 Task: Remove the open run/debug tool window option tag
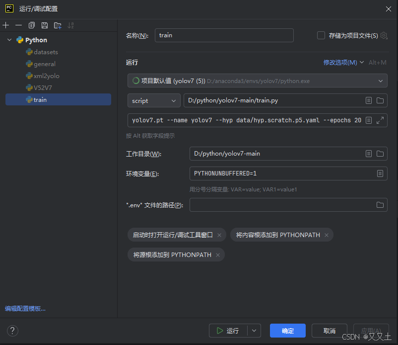point(219,235)
